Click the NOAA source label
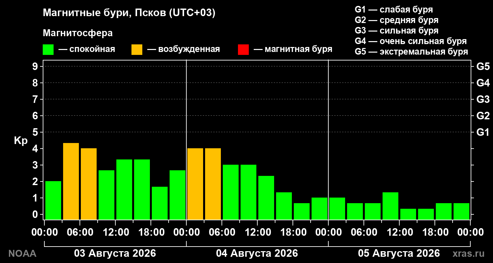This screenshot has height=263, width=493. (x=22, y=254)
